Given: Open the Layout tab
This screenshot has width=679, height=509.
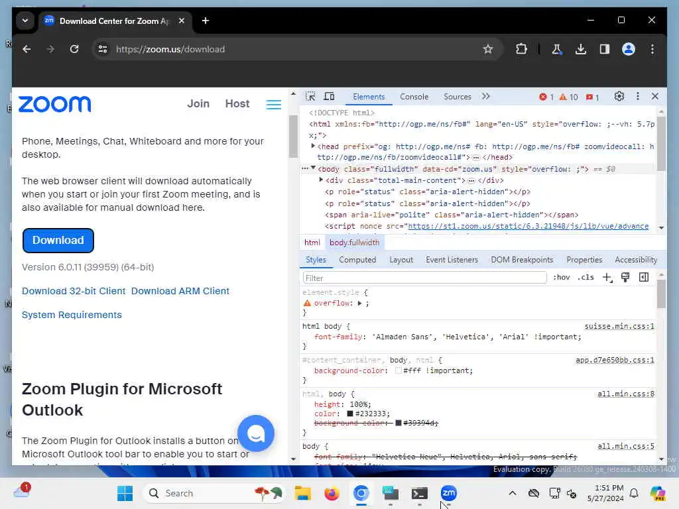Looking at the screenshot, I should tap(401, 260).
